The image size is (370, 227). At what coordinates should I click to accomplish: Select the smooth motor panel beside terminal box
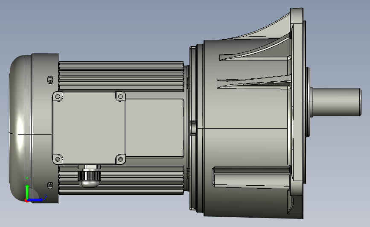coord(154,128)
